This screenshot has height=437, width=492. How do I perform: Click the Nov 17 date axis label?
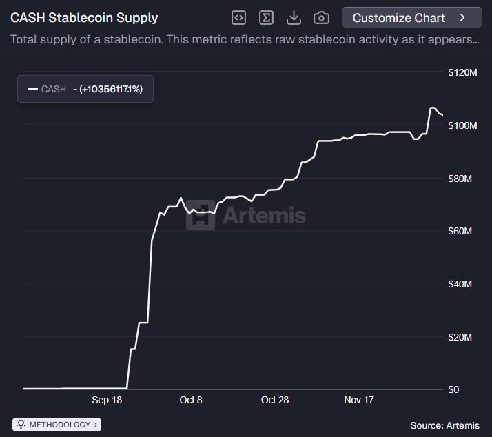(358, 400)
